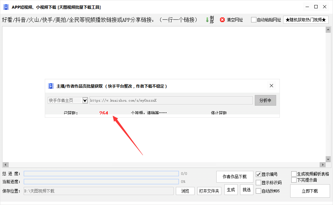Click the 保存位置 path field D:\天图视频下载

point(99,191)
